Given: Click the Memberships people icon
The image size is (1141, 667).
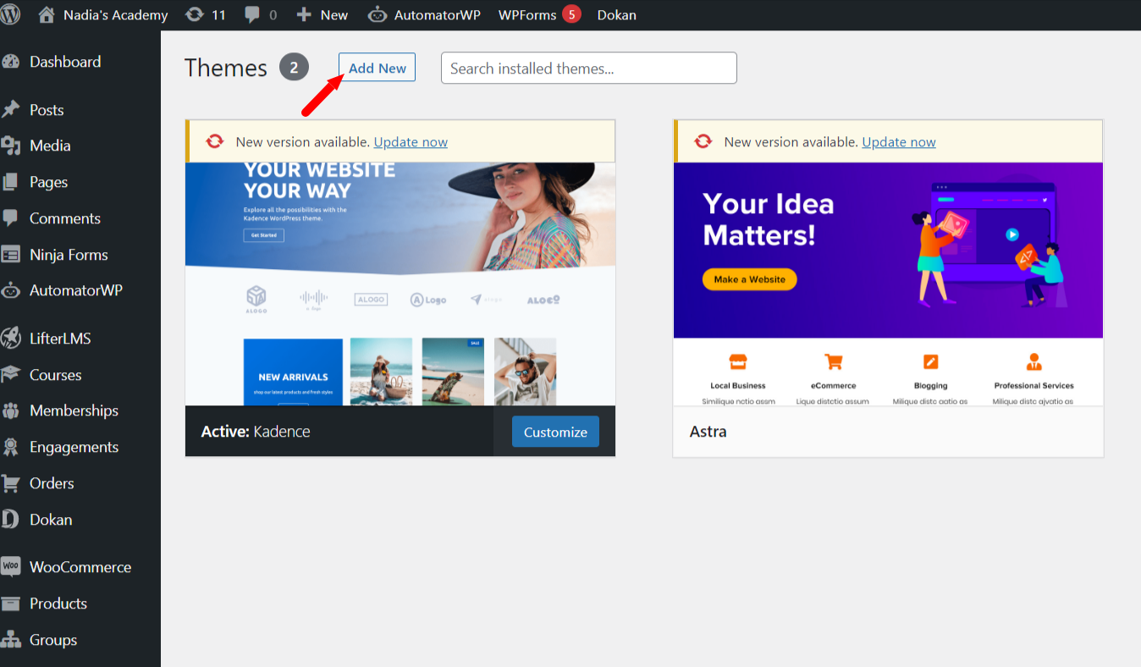Looking at the screenshot, I should coord(11,411).
